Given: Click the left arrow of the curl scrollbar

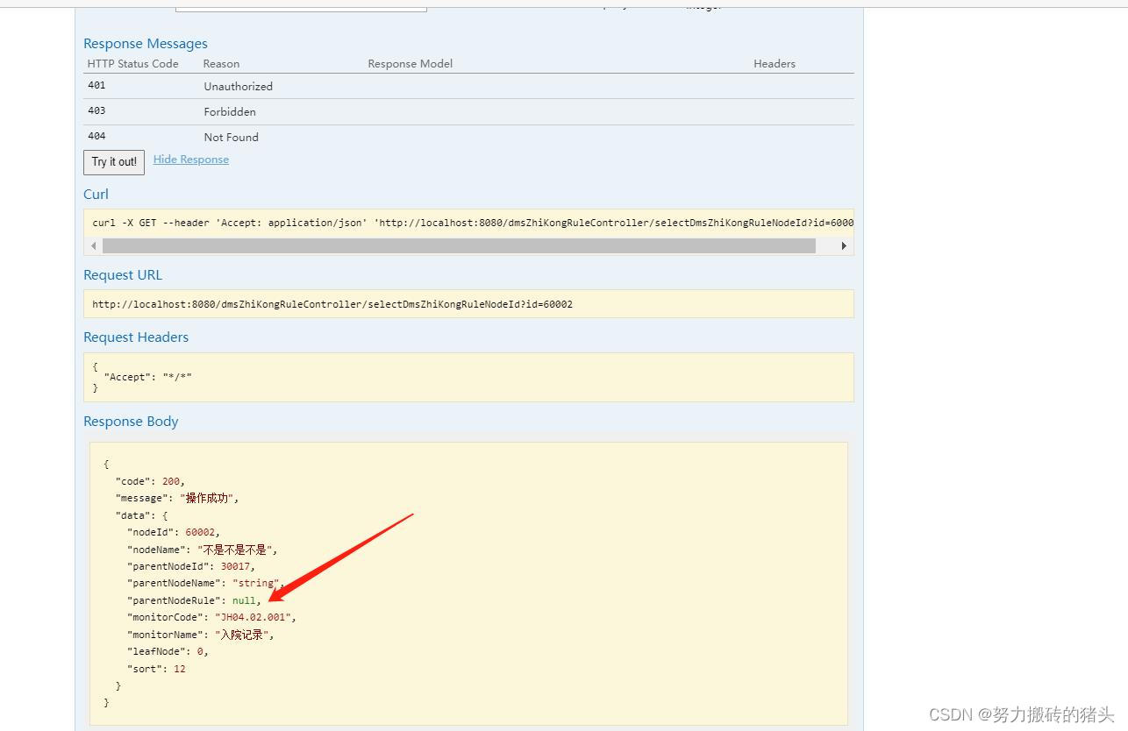Looking at the screenshot, I should pos(94,246).
